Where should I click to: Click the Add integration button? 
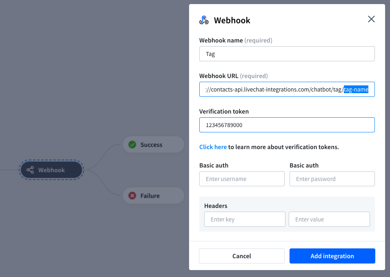coord(332,256)
